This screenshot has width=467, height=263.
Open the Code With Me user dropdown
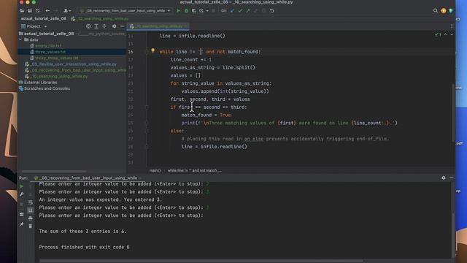coord(67,11)
